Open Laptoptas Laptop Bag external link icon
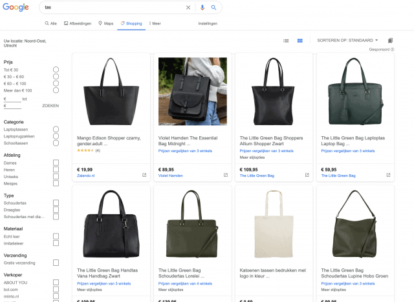Screen dimensions: 414x302 tap(388, 175)
